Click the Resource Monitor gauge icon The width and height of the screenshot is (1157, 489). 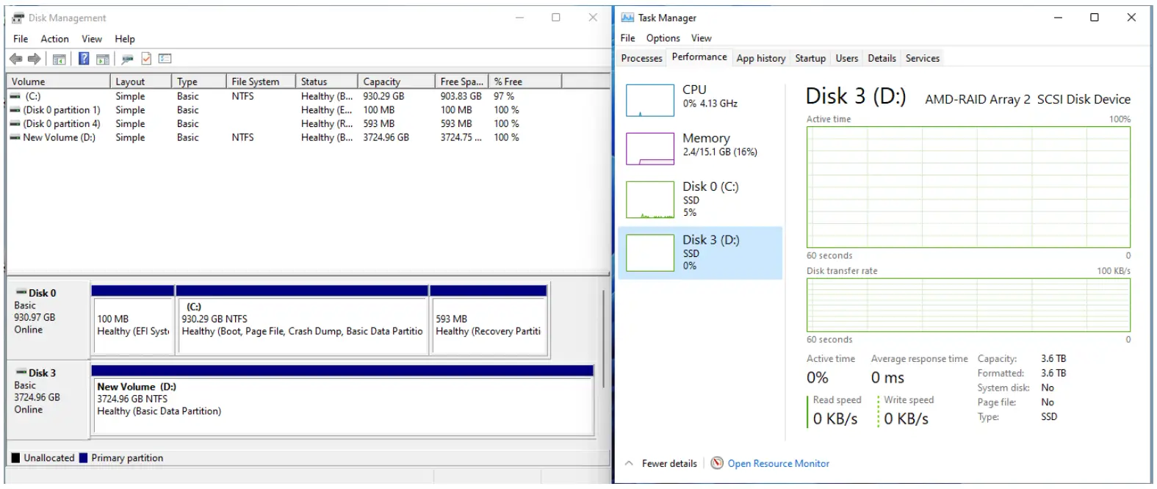(x=717, y=463)
